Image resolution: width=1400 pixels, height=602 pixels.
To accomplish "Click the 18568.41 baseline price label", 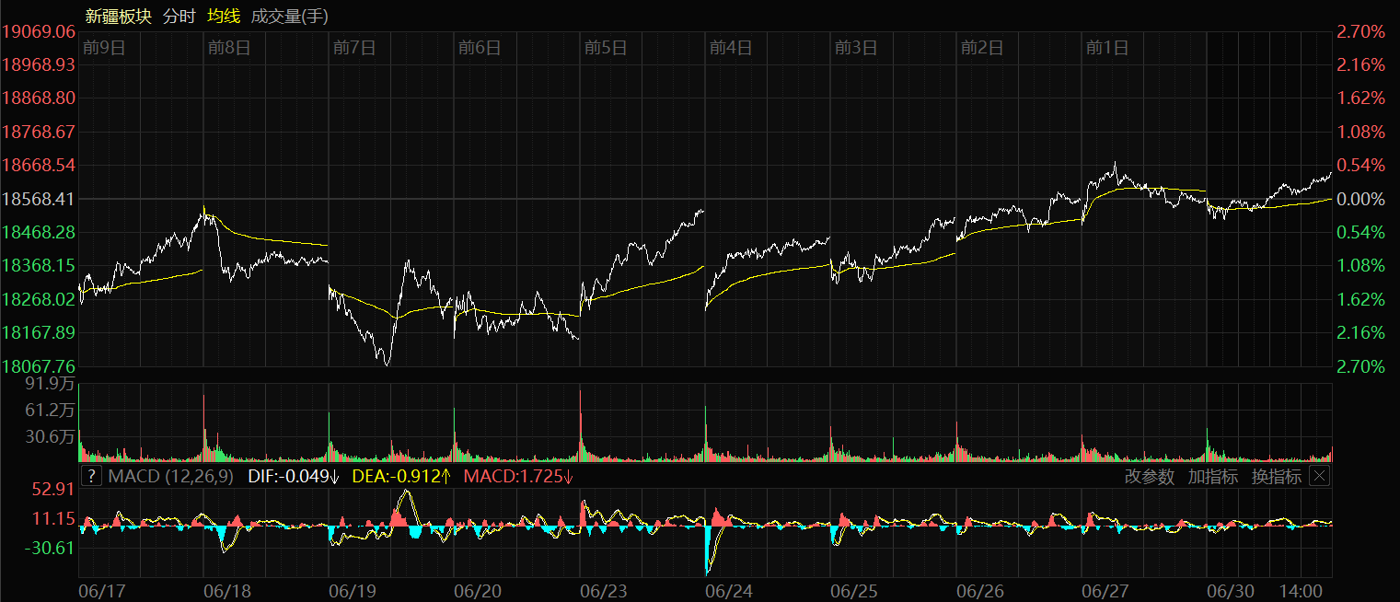I will tap(39, 199).
